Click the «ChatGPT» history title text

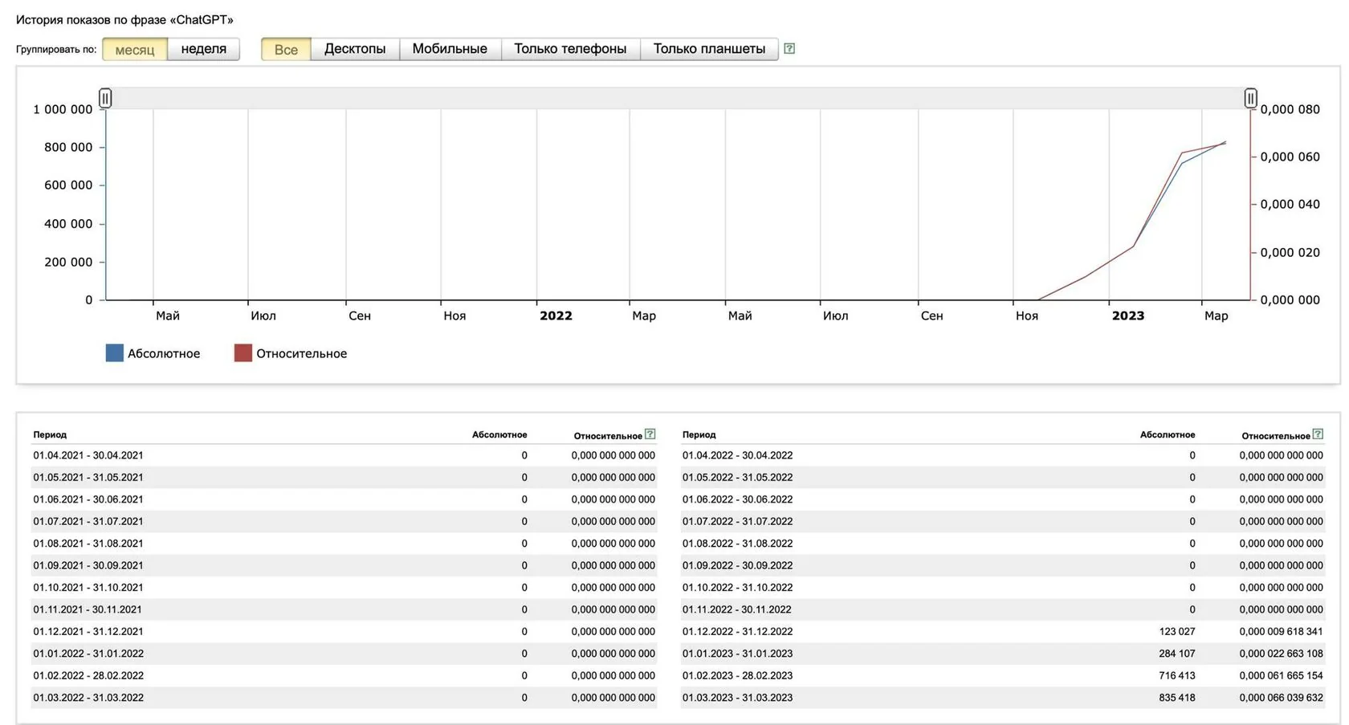point(124,19)
